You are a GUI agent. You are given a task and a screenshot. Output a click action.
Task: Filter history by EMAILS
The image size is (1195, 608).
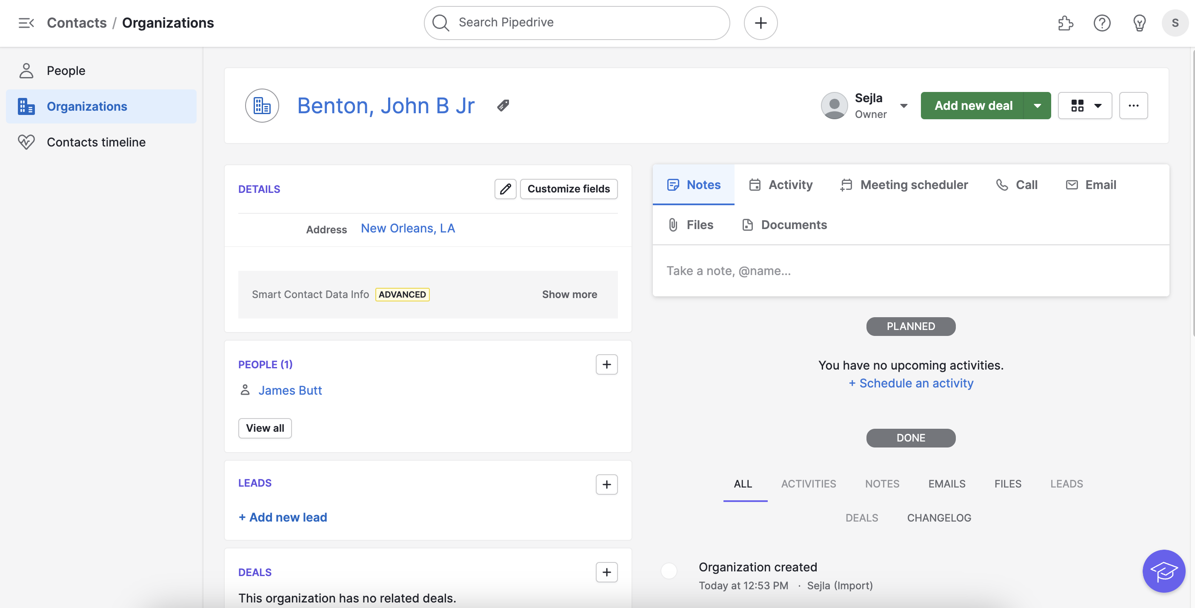(x=947, y=484)
